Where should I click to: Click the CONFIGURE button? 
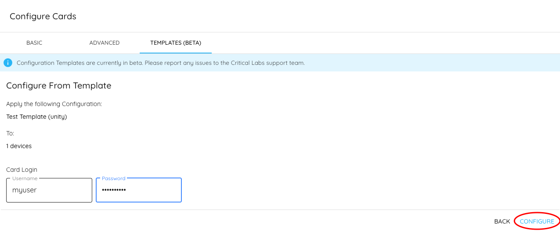(537, 221)
